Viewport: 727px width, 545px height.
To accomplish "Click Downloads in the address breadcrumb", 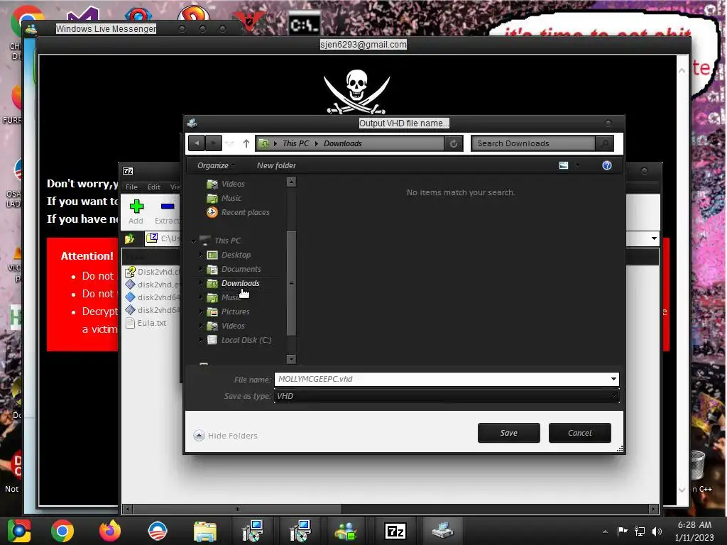I will [x=343, y=143].
